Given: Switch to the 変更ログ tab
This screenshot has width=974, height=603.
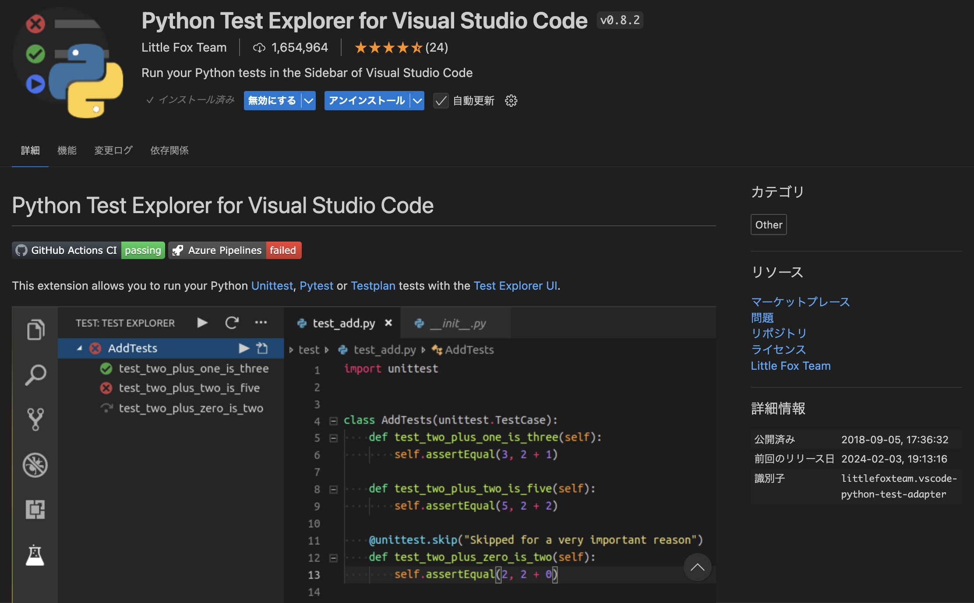Looking at the screenshot, I should tap(113, 150).
